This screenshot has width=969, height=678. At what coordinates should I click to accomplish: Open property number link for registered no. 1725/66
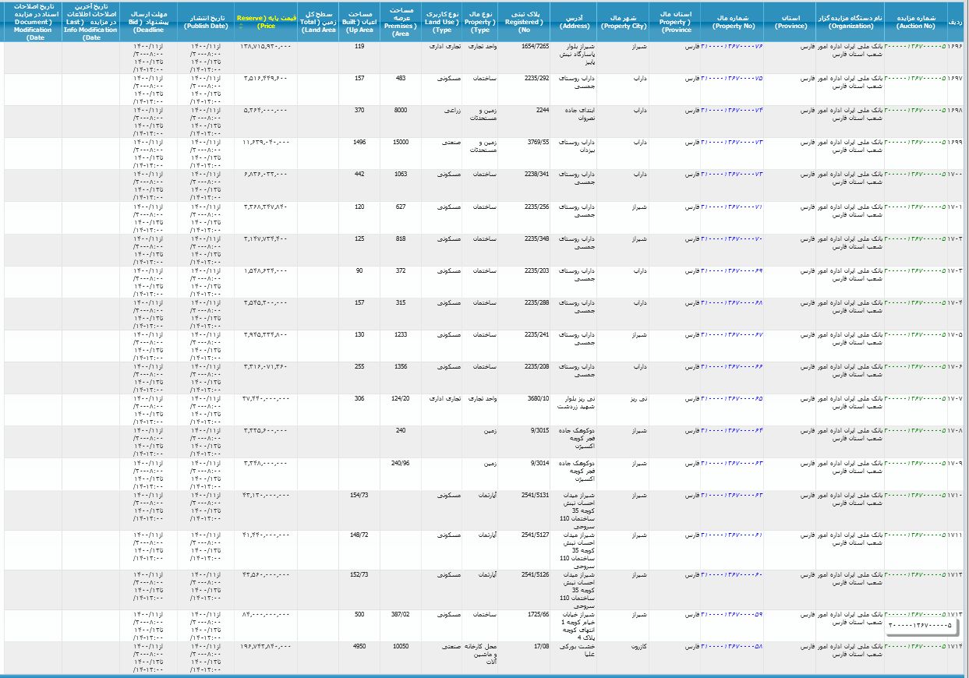[731, 614]
